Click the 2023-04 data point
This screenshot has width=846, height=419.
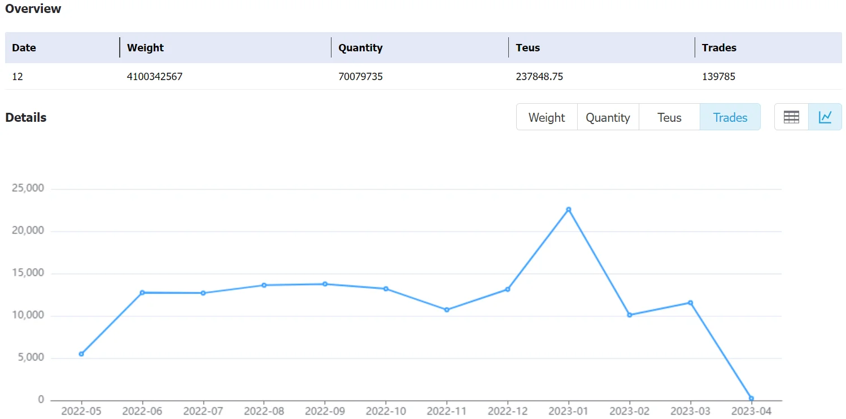[751, 399]
